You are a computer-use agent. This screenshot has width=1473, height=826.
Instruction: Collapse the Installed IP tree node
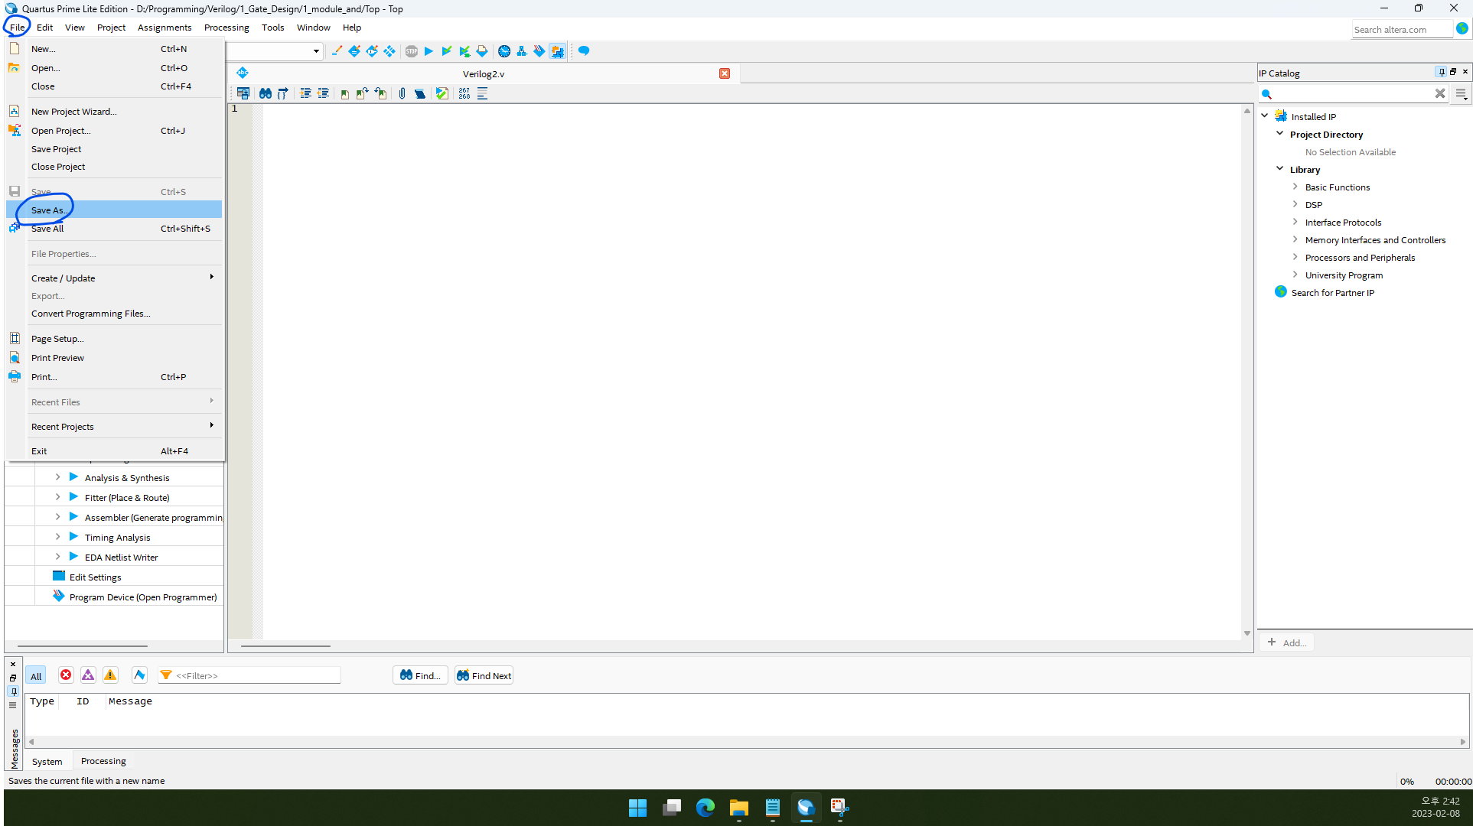point(1265,115)
